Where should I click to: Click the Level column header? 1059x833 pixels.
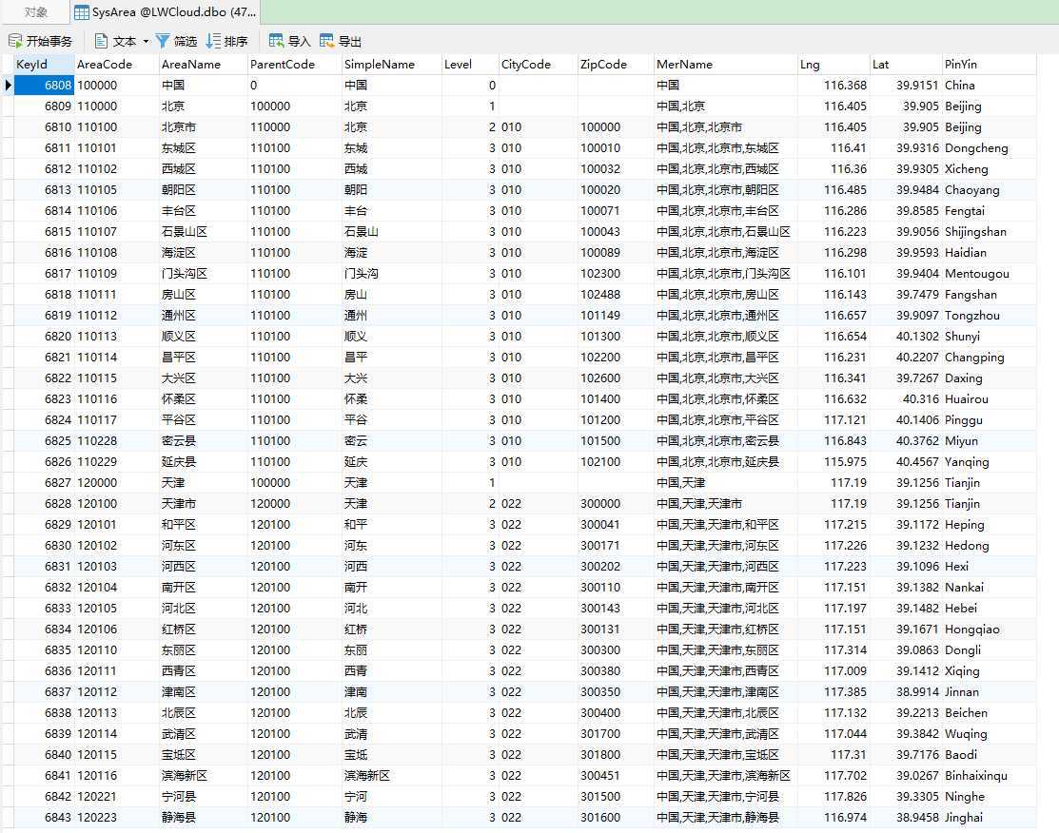[x=469, y=64]
